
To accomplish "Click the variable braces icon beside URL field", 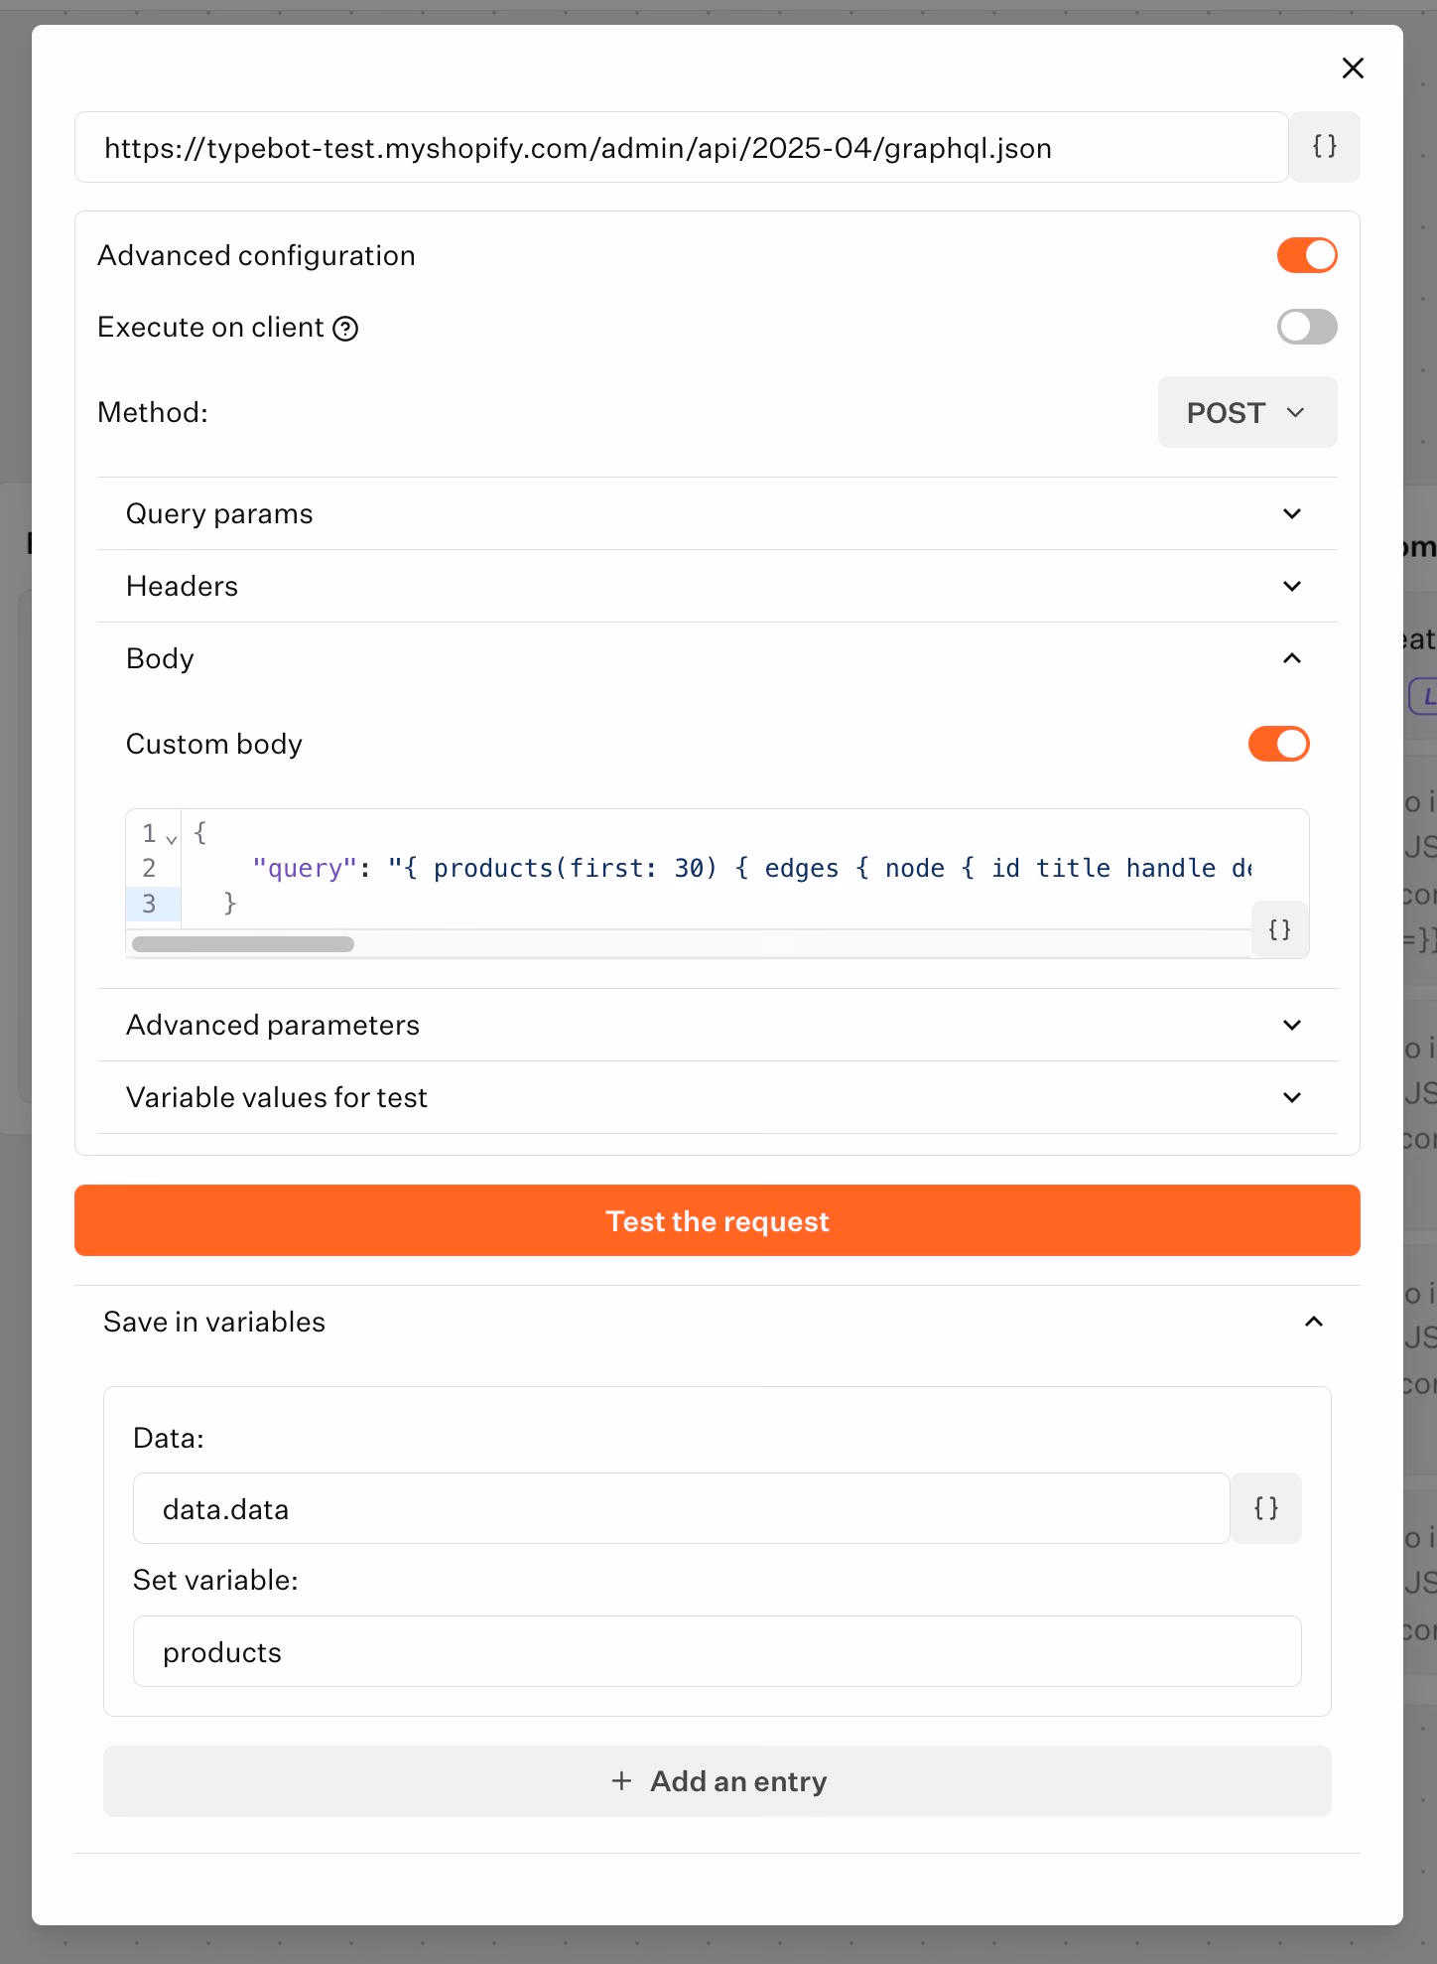I will tap(1324, 147).
